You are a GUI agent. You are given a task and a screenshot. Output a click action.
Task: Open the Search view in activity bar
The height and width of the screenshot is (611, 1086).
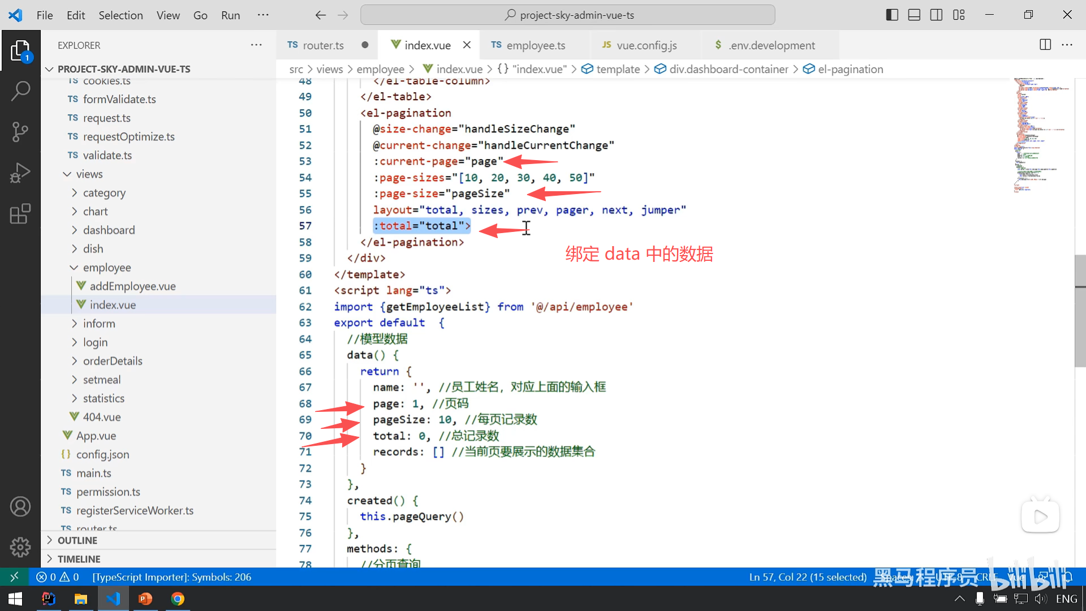pos(20,91)
